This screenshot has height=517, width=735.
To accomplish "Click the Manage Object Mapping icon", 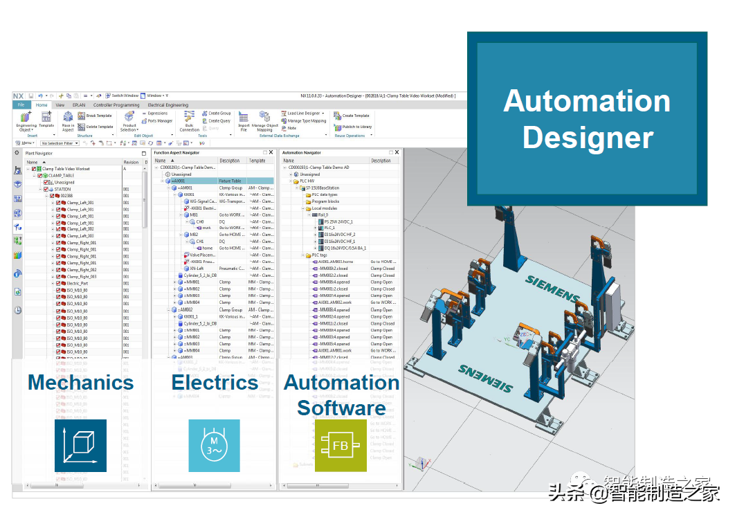I will coord(264,118).
